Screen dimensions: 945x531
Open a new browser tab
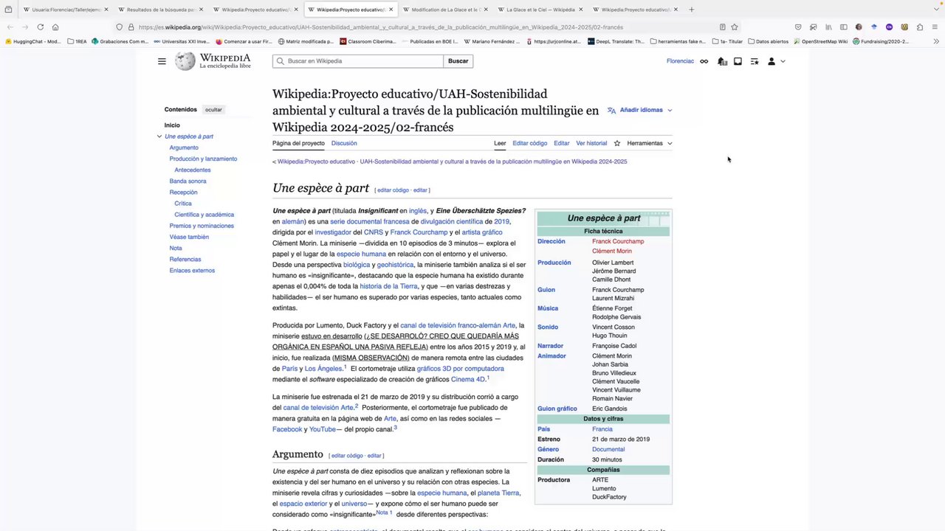(691, 10)
